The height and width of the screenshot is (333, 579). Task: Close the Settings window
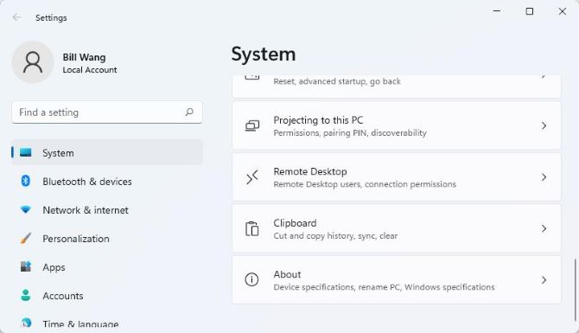tap(563, 11)
